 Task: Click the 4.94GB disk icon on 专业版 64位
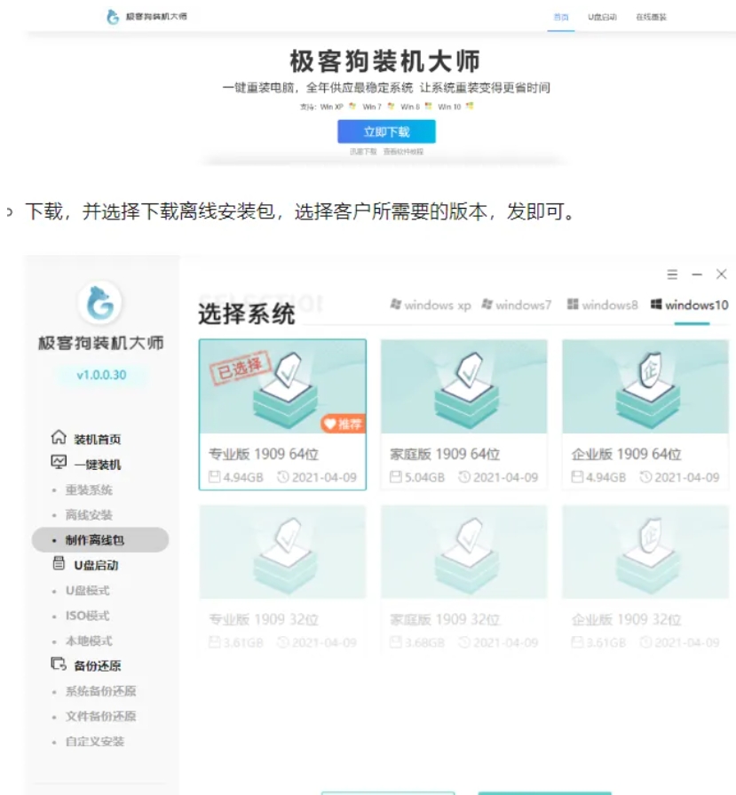click(x=215, y=477)
